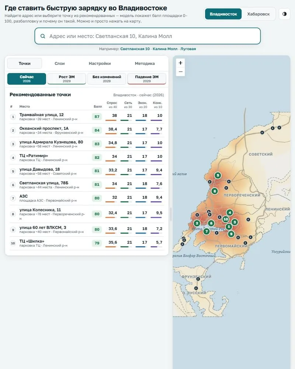Open the ТЦ «Ратимир» row
This screenshot has height=369, width=295.
click(87, 158)
